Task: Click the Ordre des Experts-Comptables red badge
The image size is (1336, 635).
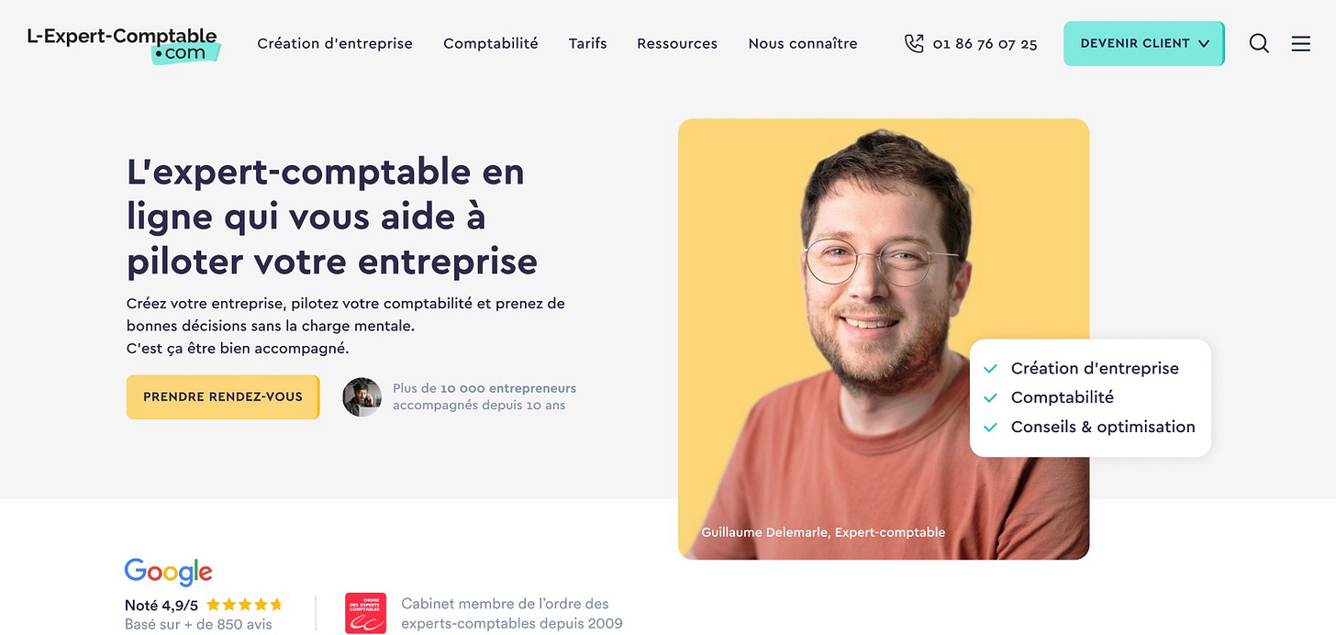Action: pos(365,613)
